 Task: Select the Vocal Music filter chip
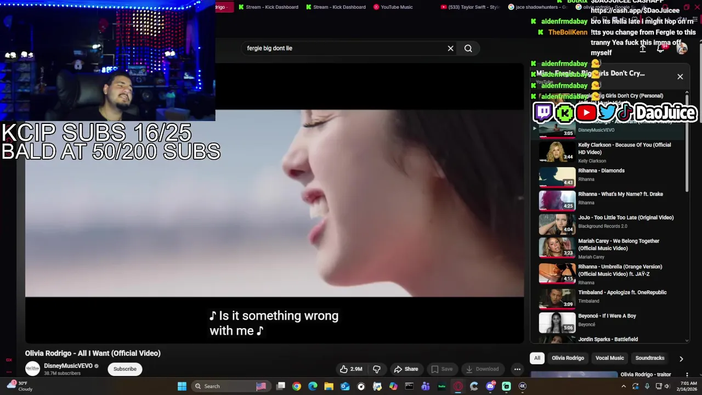click(x=610, y=358)
